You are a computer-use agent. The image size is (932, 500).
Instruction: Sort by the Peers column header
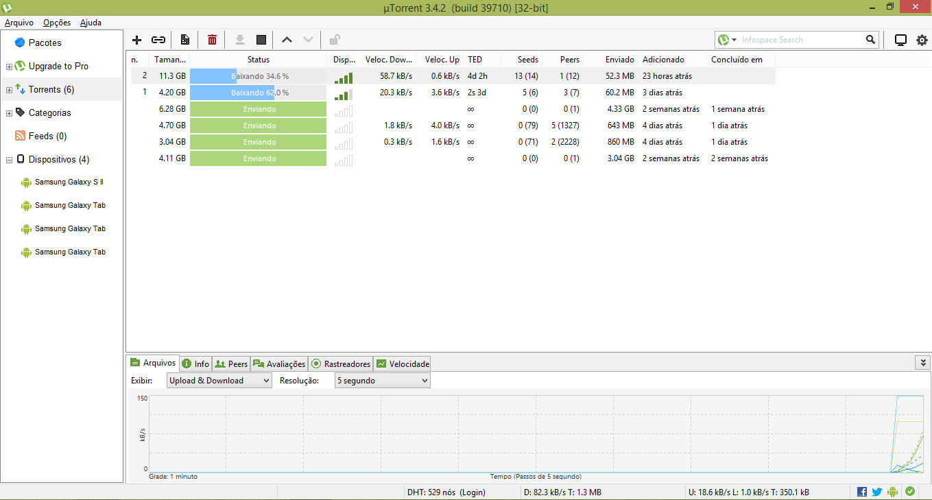point(563,60)
